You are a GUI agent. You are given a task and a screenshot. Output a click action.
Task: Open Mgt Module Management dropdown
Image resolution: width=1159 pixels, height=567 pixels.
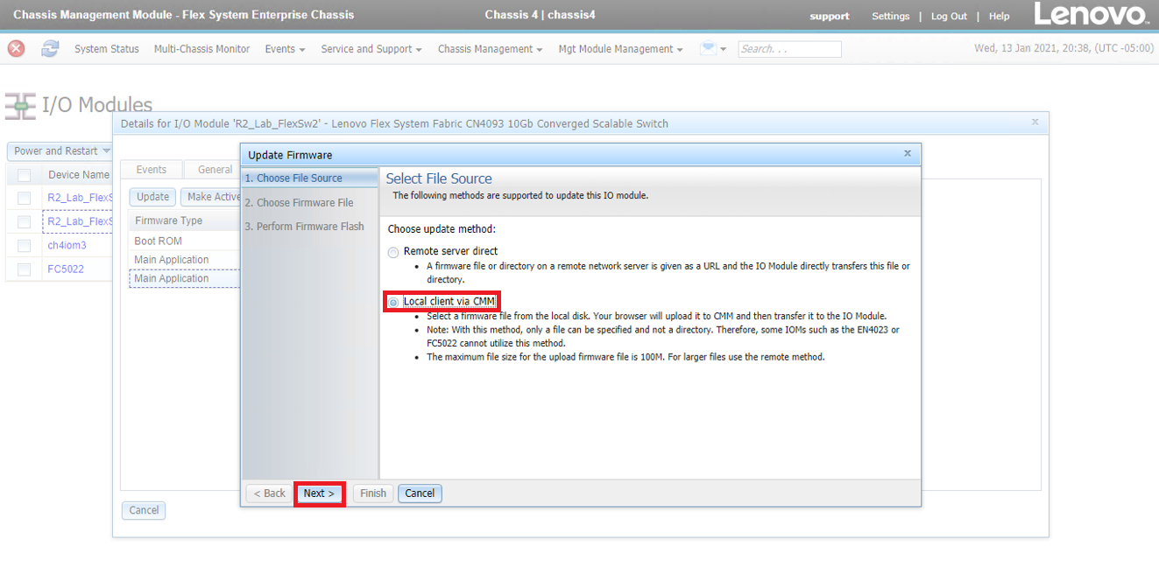(620, 49)
